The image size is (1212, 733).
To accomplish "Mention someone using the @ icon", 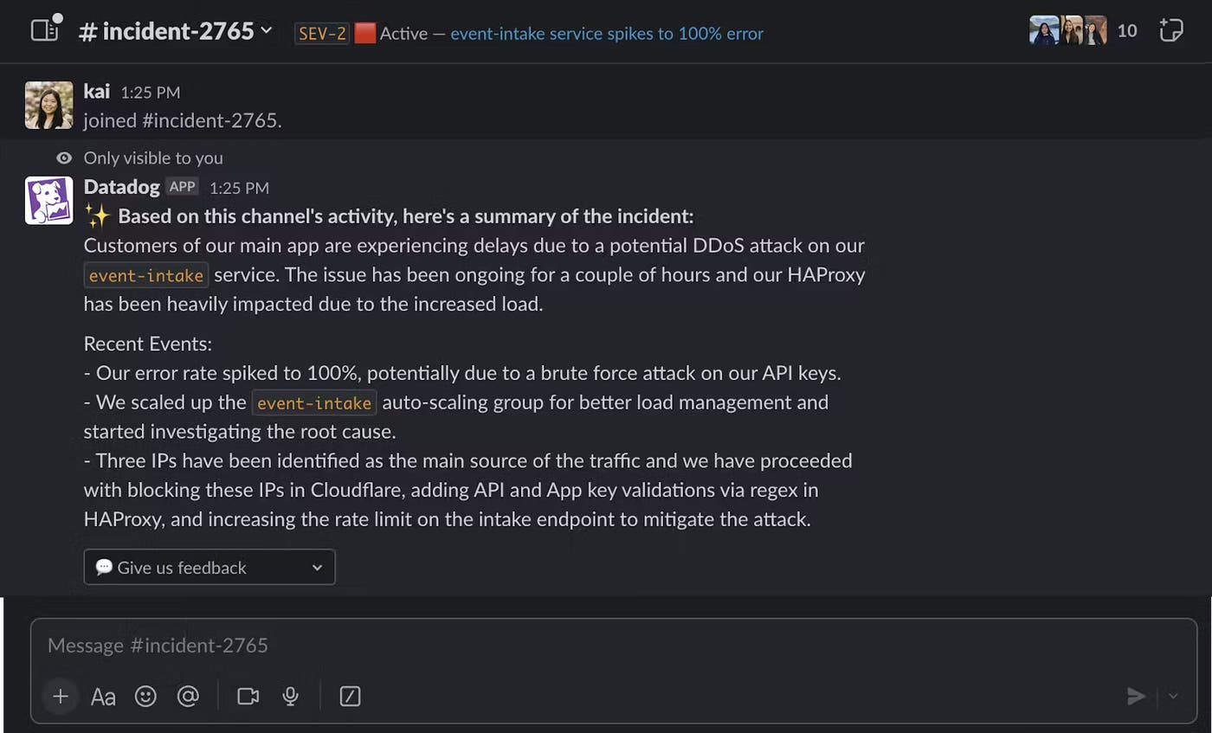I will click(188, 696).
